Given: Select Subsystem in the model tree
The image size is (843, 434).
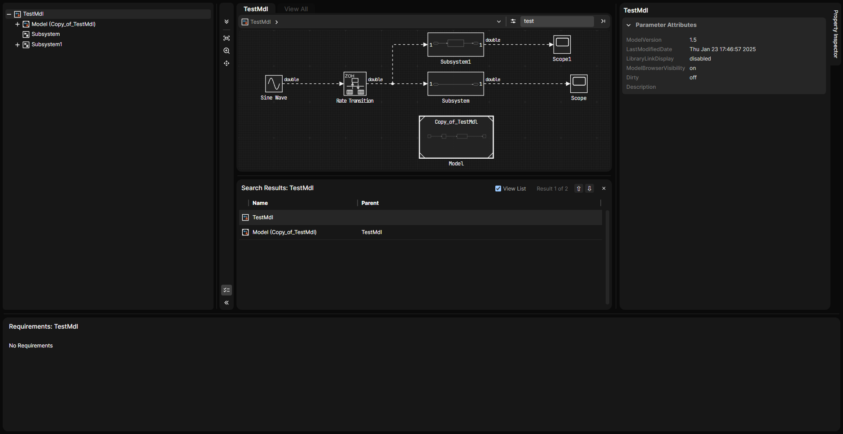Looking at the screenshot, I should 45,34.
